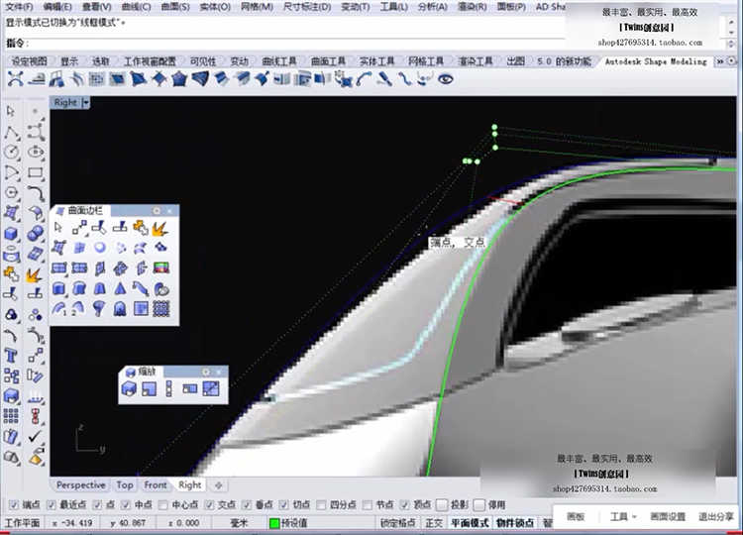Switch to the 曲线工具 toolbar tab
The height and width of the screenshot is (535, 743).
pos(279,61)
